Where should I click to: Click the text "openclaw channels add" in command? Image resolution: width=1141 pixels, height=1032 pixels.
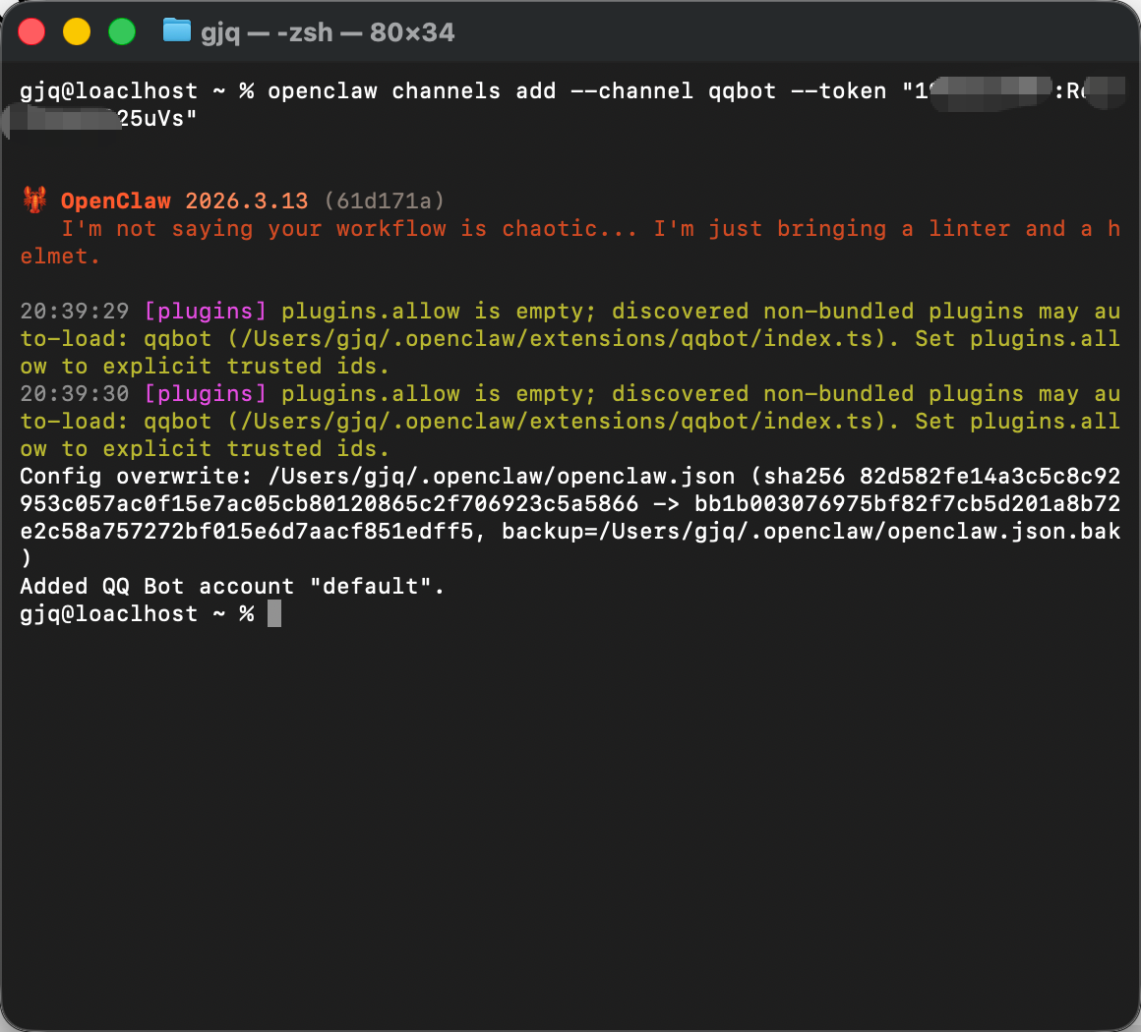point(412,90)
